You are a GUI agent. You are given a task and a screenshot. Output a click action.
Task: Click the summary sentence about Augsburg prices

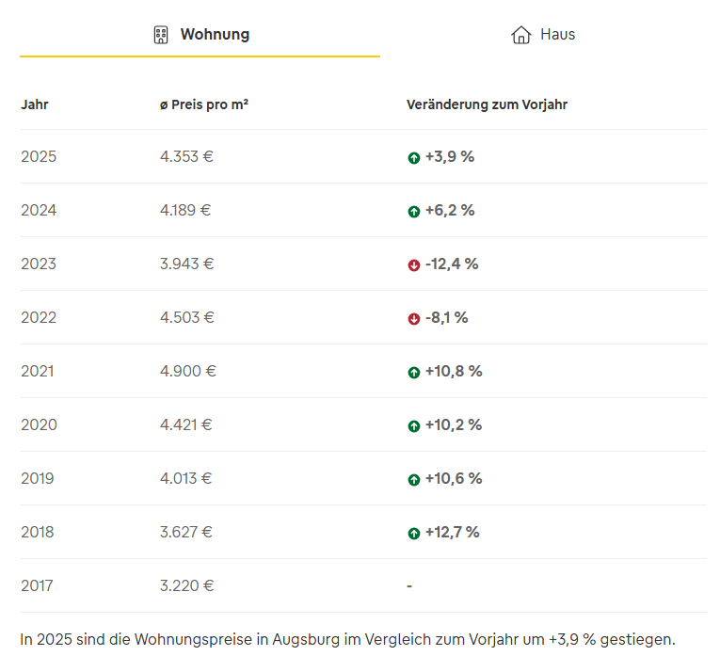click(x=347, y=639)
